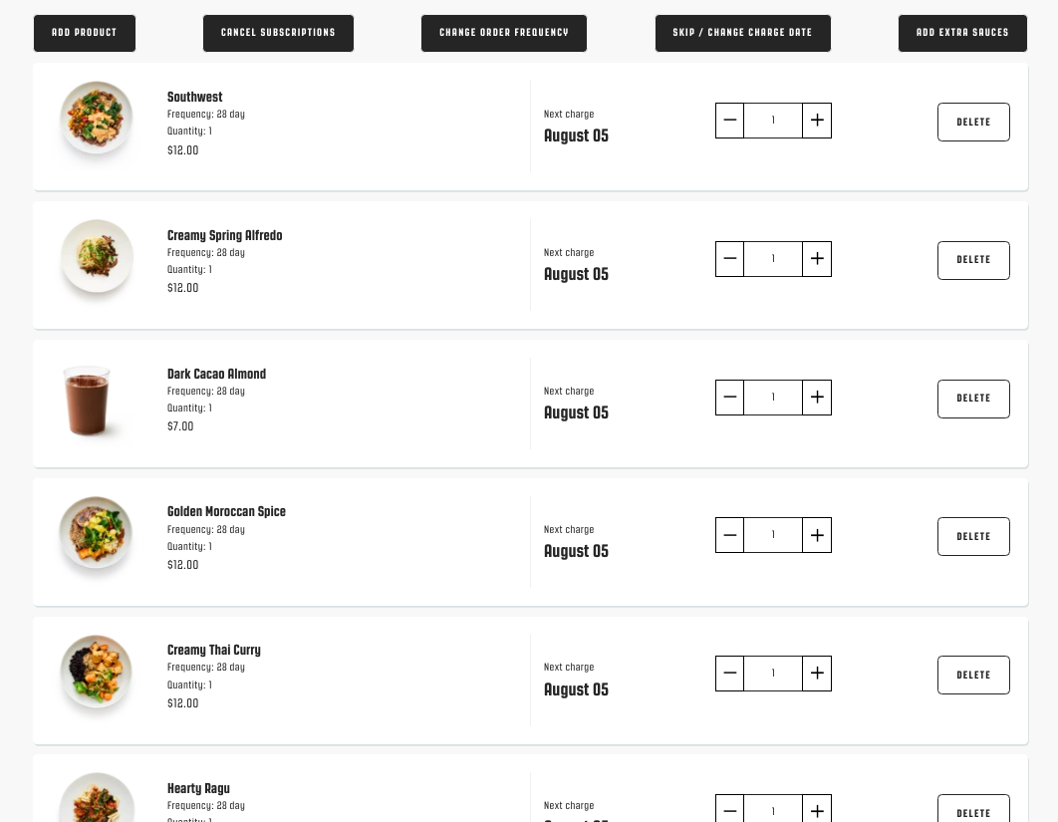1058x822 pixels.
Task: Delete the Creamy Spring Alfredo item
Action: click(973, 260)
